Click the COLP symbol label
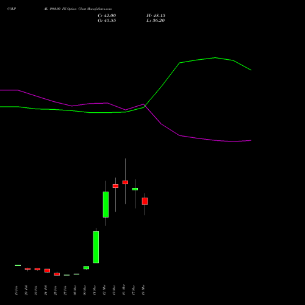 coord(12,9)
